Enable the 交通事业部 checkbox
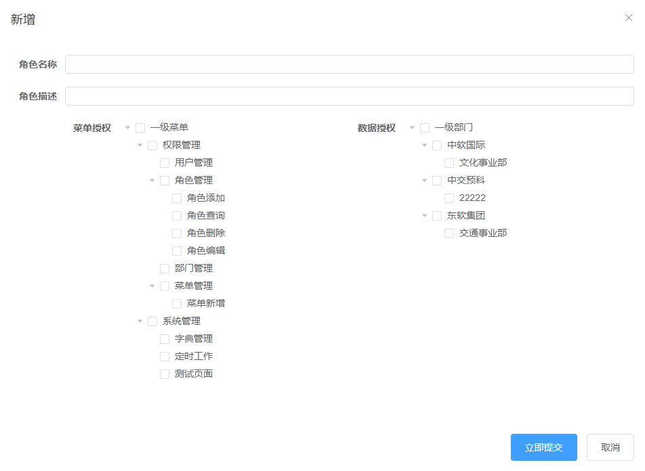Viewport: 645px width, 471px height. [449, 233]
